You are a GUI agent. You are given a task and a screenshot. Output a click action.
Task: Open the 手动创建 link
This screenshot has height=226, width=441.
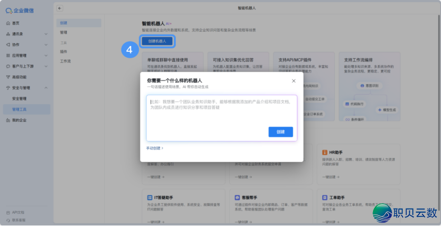point(154,148)
